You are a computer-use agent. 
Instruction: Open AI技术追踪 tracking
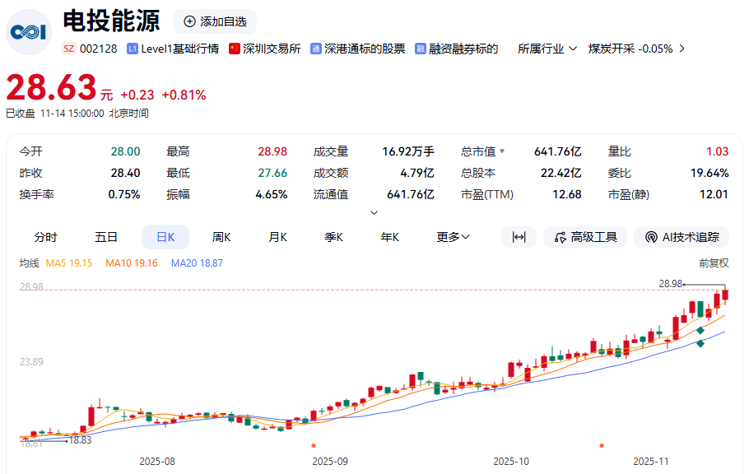[682, 237]
